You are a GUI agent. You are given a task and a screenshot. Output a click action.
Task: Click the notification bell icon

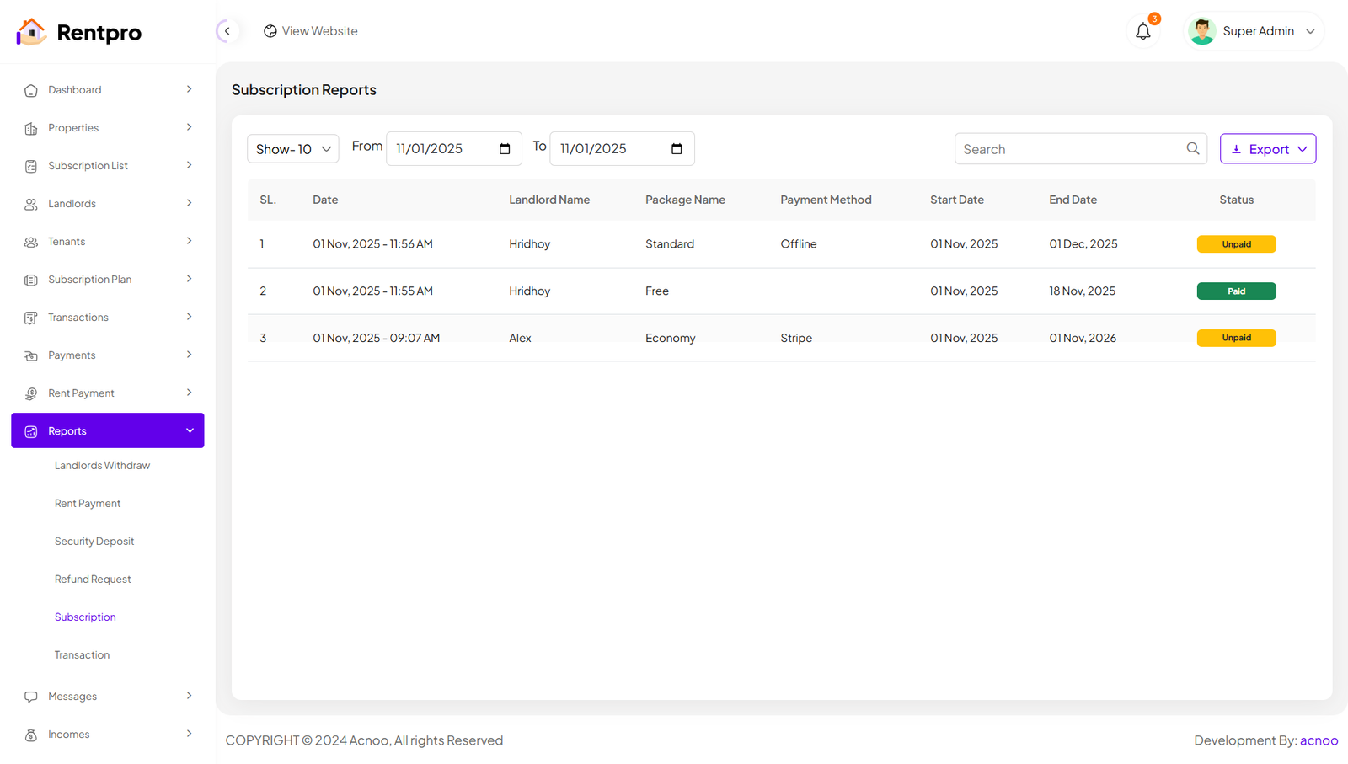pos(1142,32)
